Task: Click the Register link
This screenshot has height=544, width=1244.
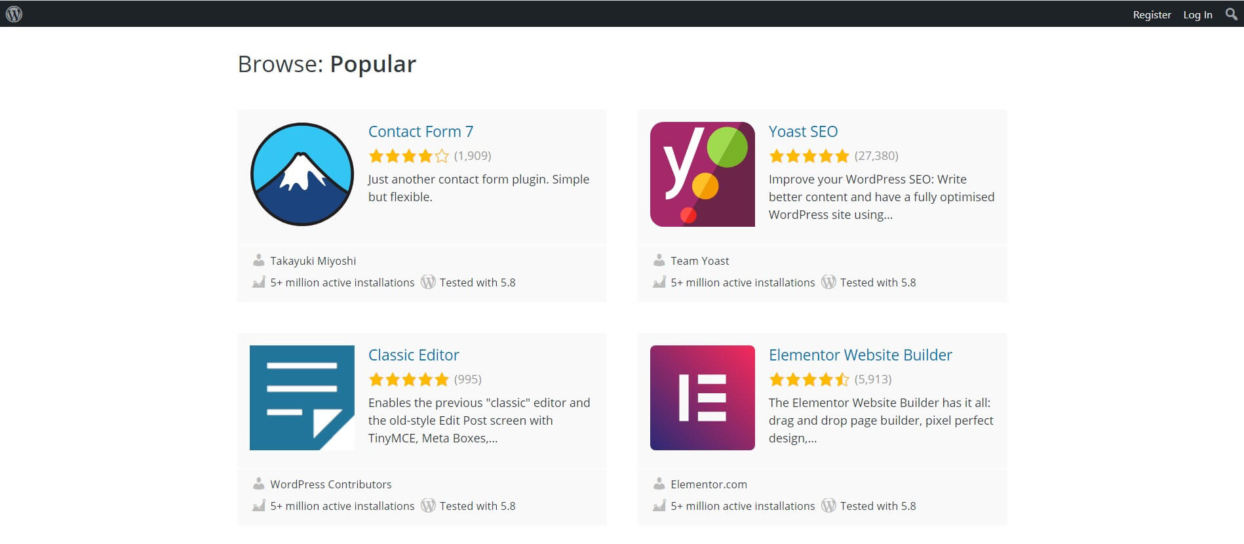Action: pos(1152,14)
